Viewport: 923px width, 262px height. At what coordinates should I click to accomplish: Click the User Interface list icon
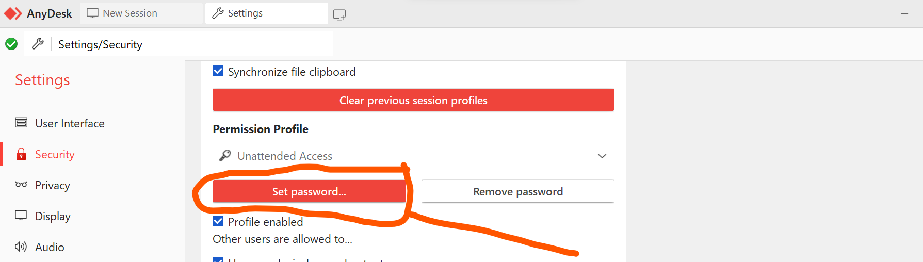click(21, 123)
